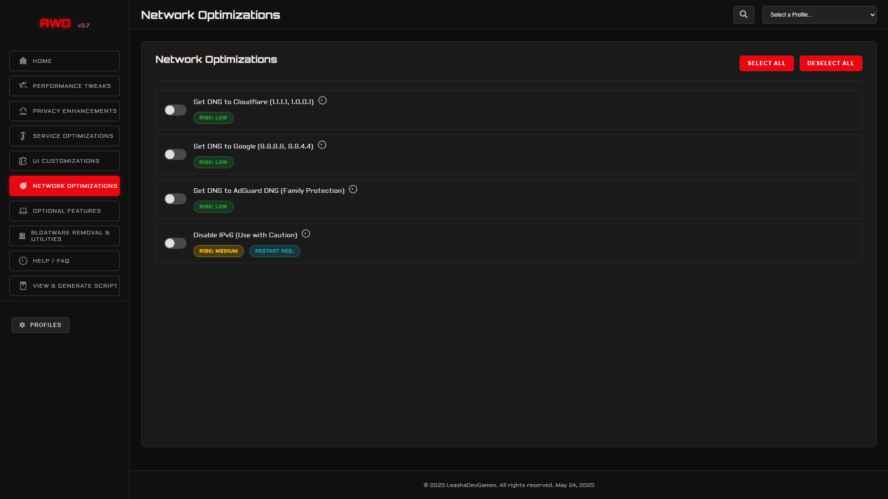Viewport: 888px width, 499px height.
Task: Click the Risk: Medium badge
Action: [218, 251]
